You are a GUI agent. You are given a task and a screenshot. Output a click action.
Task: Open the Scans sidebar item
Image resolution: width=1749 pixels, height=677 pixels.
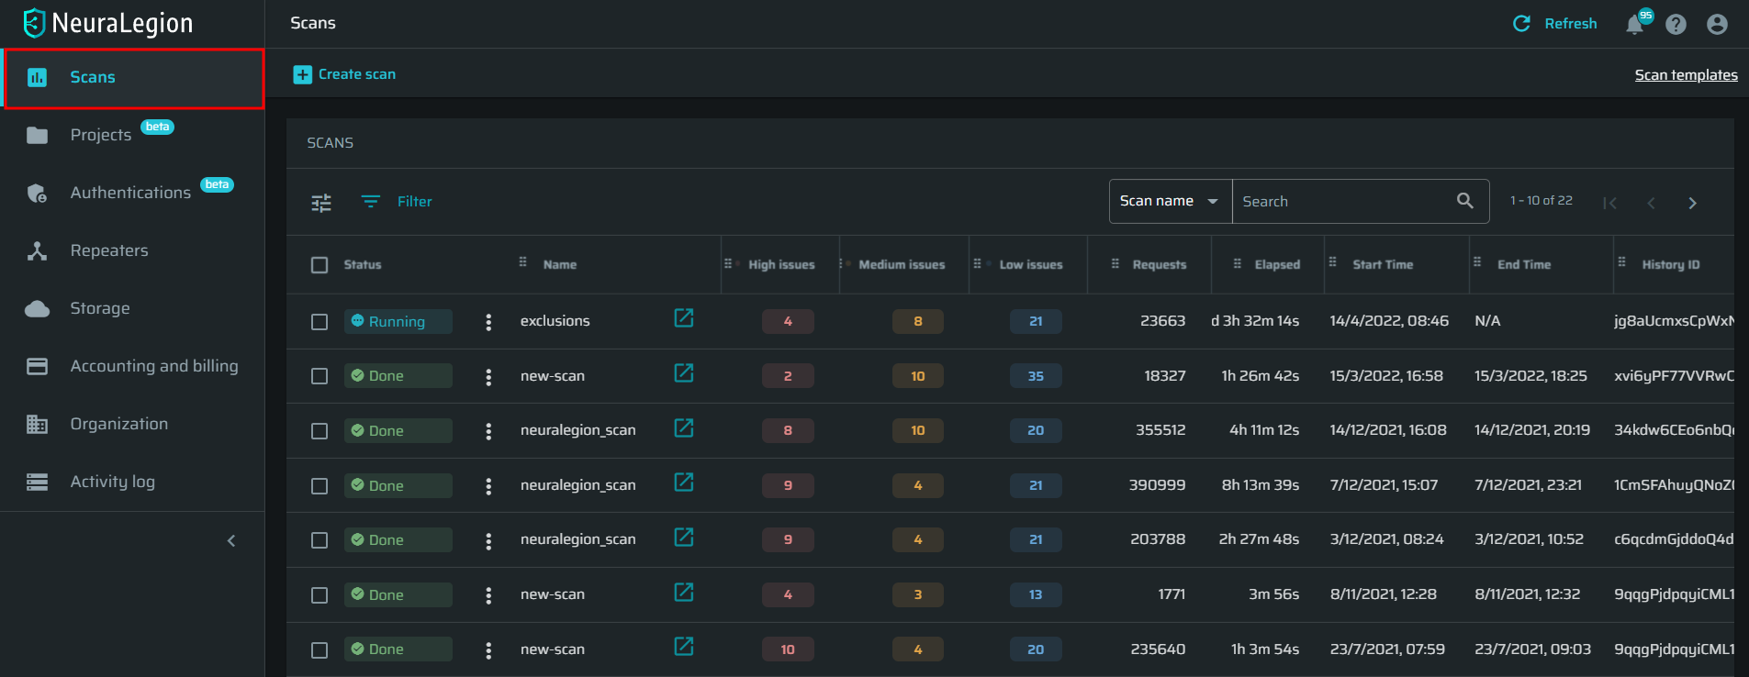(134, 78)
